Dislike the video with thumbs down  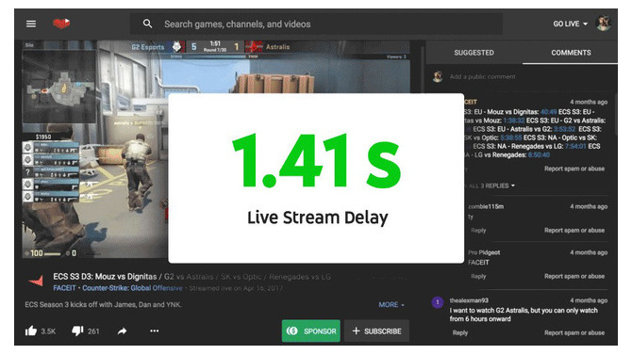point(77,331)
